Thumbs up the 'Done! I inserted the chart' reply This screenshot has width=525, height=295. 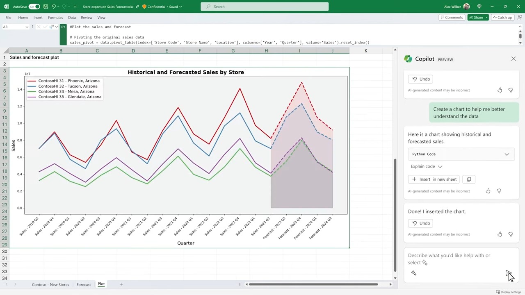pyautogui.click(x=500, y=234)
